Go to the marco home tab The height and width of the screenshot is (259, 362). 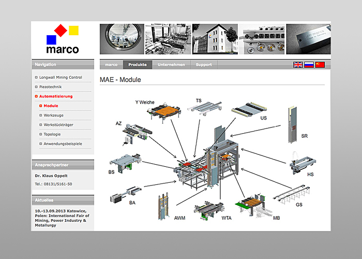coord(111,65)
